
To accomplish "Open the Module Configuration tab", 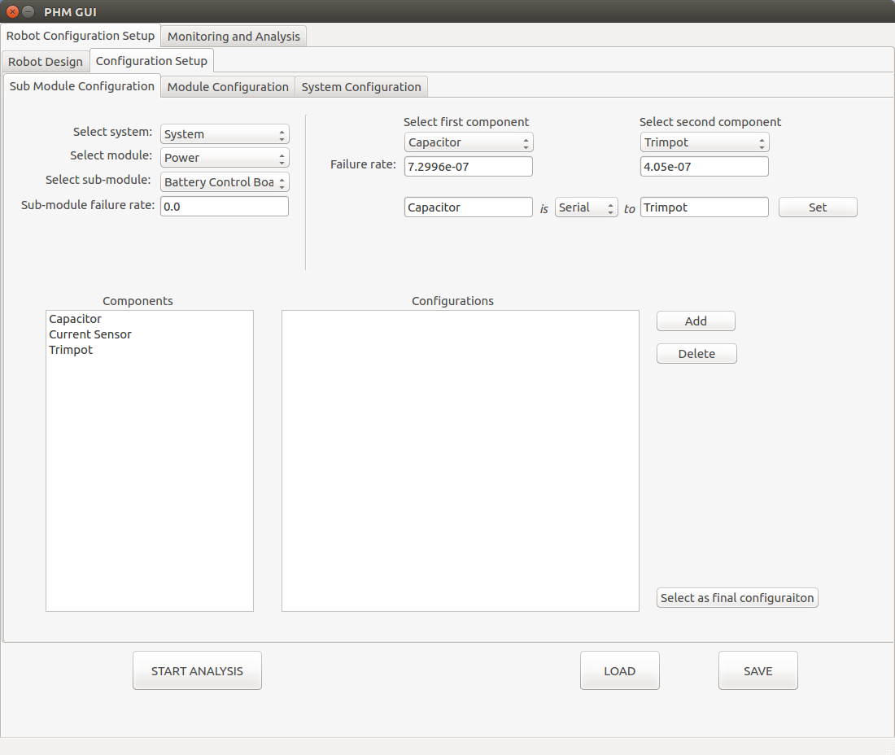I will coord(228,87).
